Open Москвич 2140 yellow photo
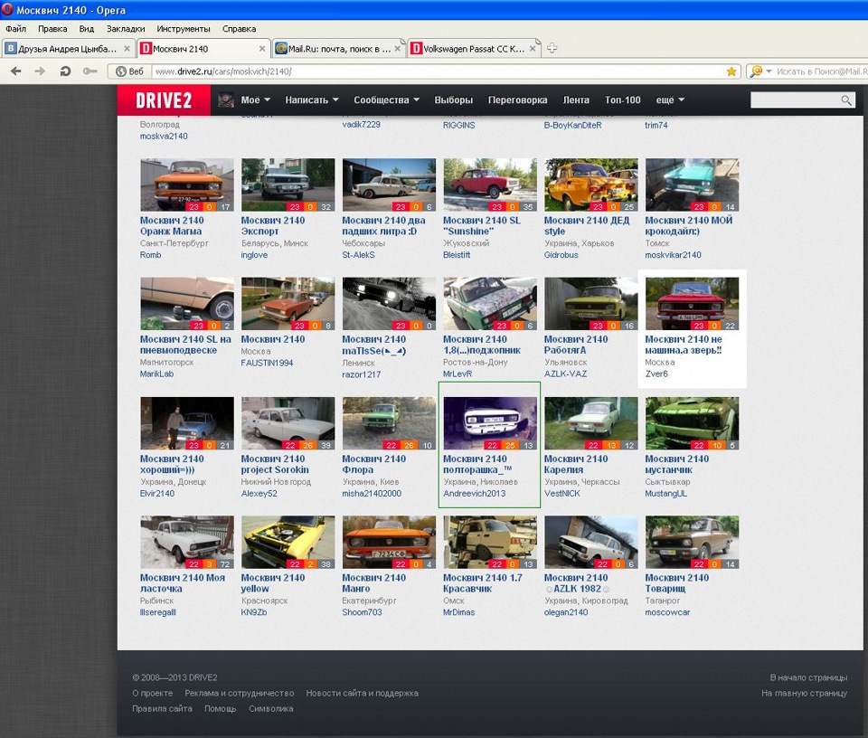Viewport: 868px width, 738px height. 288,543
